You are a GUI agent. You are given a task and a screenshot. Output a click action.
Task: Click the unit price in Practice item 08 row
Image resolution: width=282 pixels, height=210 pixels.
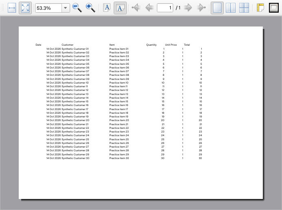pos(183,75)
